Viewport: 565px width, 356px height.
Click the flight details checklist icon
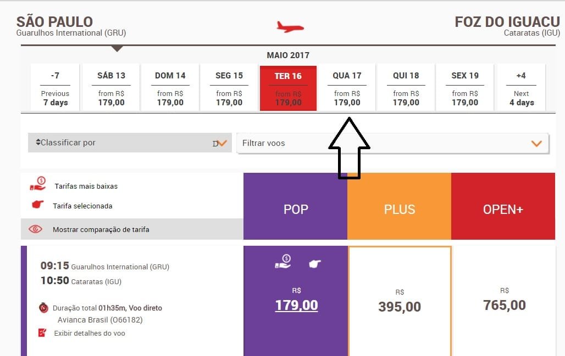(x=42, y=332)
